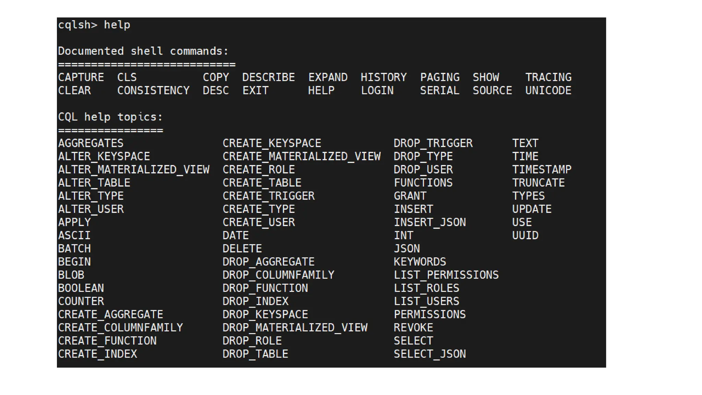Click the UUID help topic

click(x=525, y=235)
